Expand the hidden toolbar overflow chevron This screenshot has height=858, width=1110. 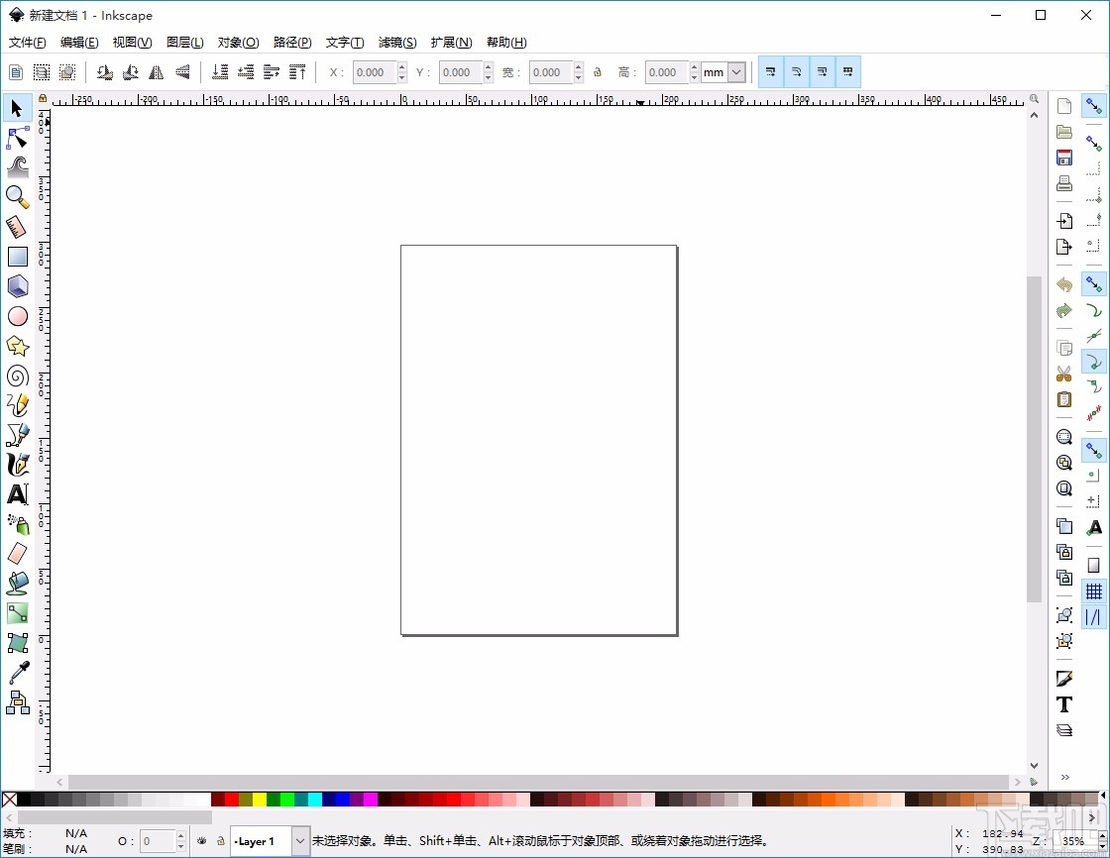[1065, 777]
